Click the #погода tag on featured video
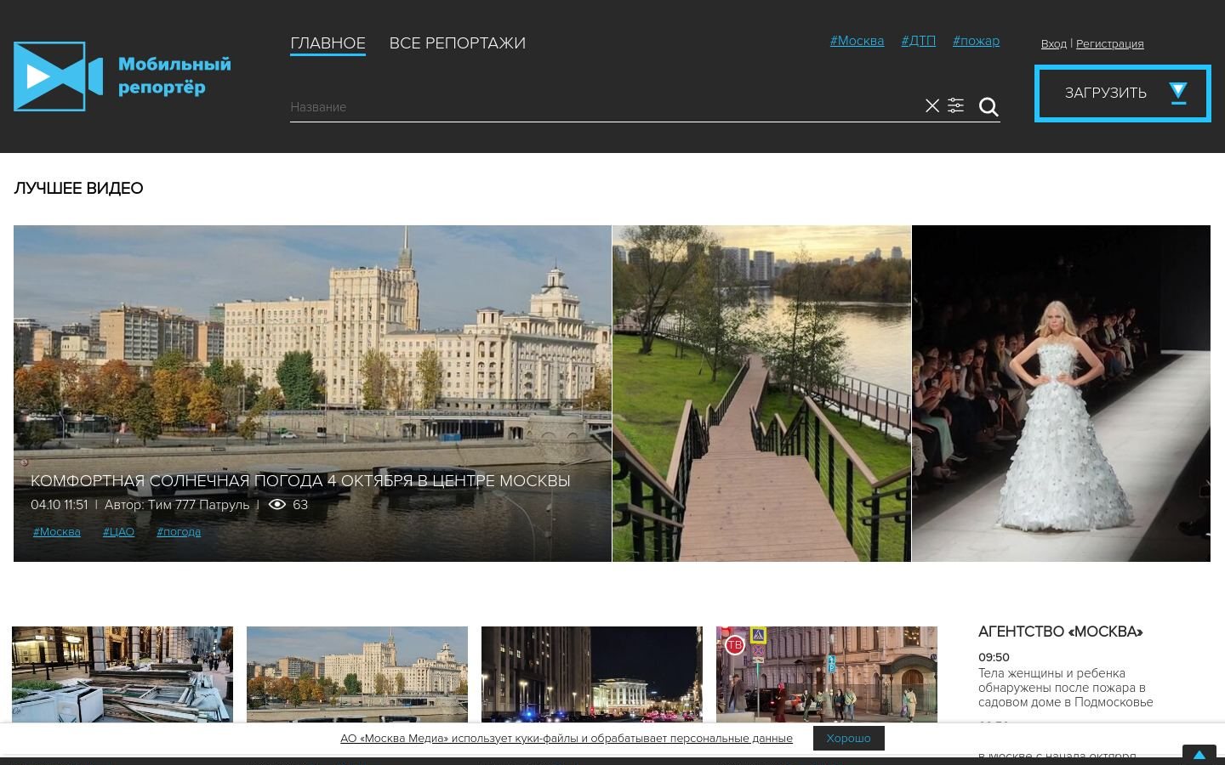This screenshot has height=765, width=1225. pos(179,532)
